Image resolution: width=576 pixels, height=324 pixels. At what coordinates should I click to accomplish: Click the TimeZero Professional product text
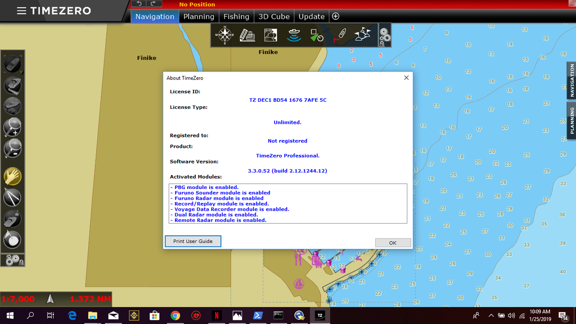click(x=288, y=156)
